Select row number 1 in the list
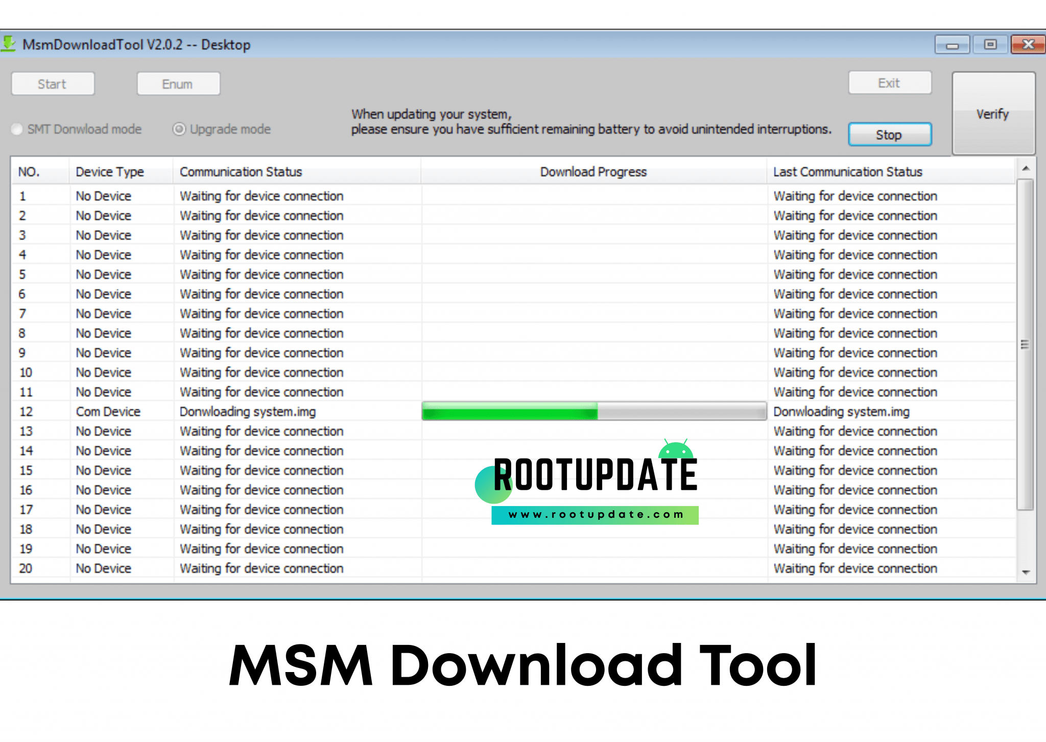 pyautogui.click(x=22, y=196)
